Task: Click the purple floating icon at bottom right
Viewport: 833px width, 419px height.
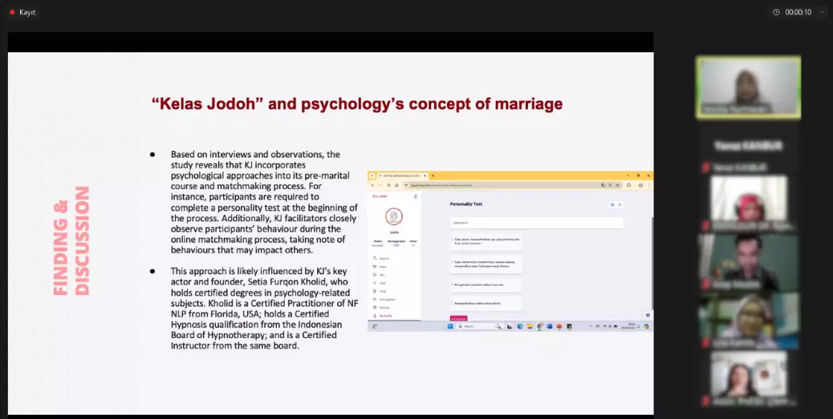Action: 647,315
